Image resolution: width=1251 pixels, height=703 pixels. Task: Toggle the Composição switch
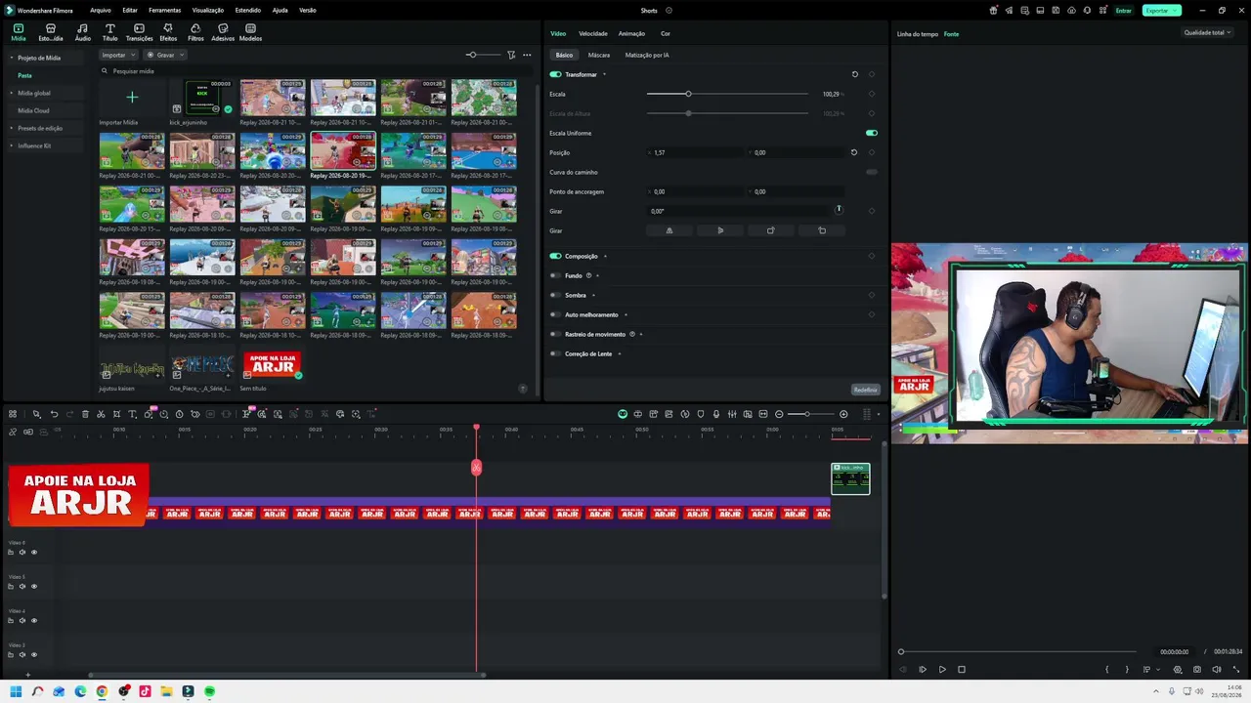(x=555, y=256)
